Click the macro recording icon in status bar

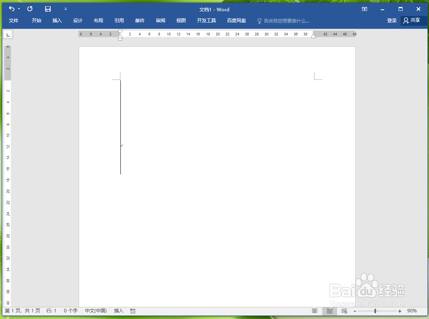point(133,311)
